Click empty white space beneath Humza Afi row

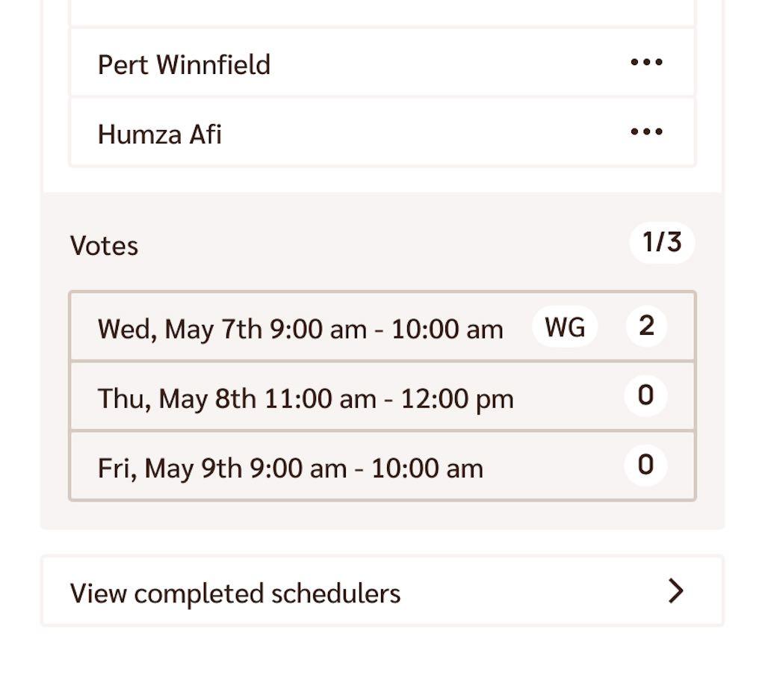(x=382, y=179)
